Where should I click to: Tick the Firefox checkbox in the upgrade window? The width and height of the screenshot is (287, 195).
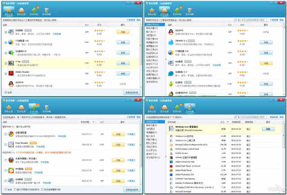click(6, 160)
